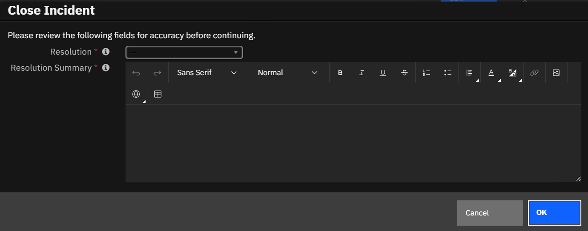588x231 pixels.
Task: Open the Normal text size dropdown
Action: (289, 73)
